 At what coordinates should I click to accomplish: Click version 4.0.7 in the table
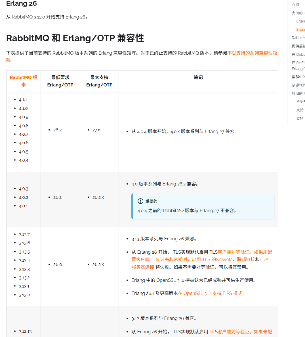(23, 135)
